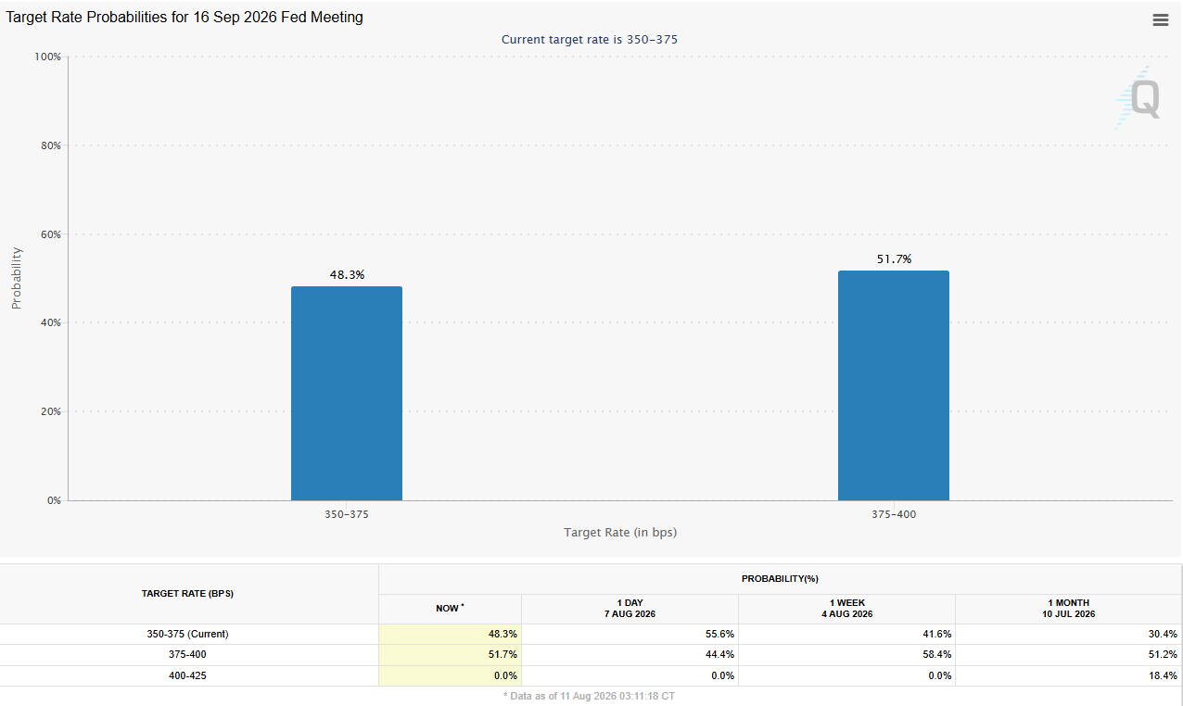This screenshot has height=706, width=1183.
Task: Open the chart hamburger context menu
Action: coord(1160,19)
